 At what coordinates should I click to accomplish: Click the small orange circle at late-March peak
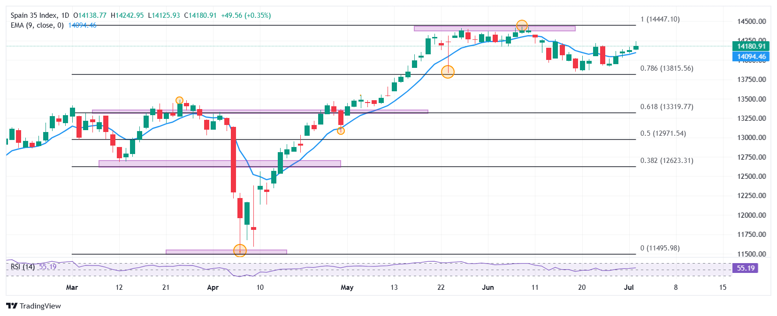tap(179, 100)
